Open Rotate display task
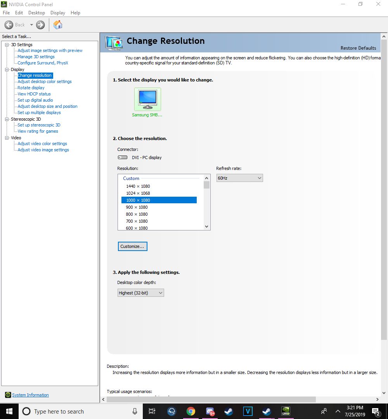 (31, 88)
